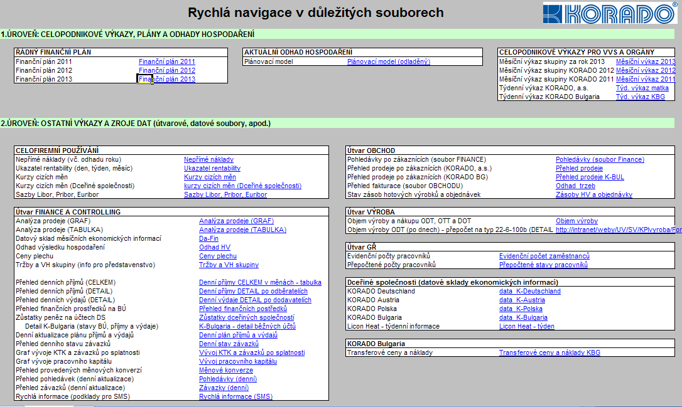Open Přepočtené stavy pracovníků link
The image size is (682, 407).
point(543,265)
